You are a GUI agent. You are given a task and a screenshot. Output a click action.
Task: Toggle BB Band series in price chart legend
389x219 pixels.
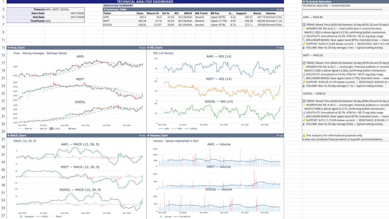pos(69,129)
